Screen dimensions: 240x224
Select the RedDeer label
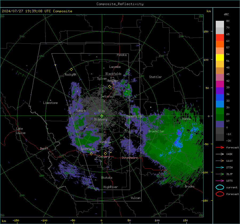click(113, 81)
